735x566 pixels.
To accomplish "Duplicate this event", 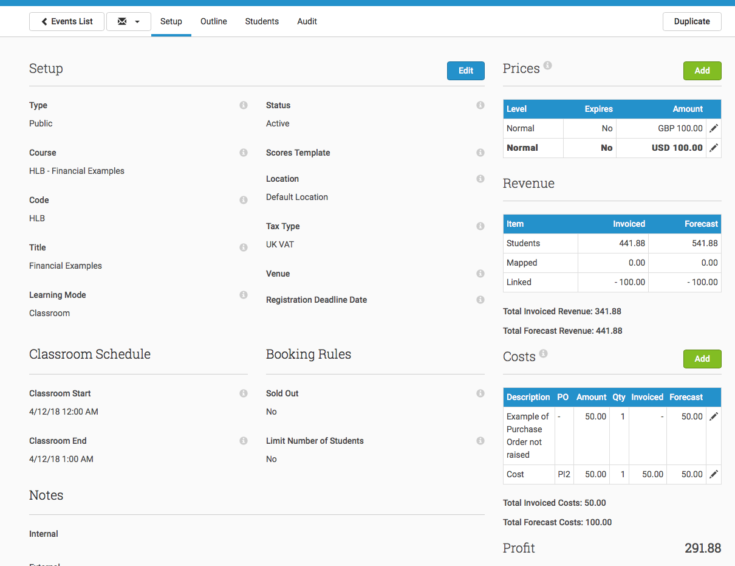I will click(x=692, y=21).
